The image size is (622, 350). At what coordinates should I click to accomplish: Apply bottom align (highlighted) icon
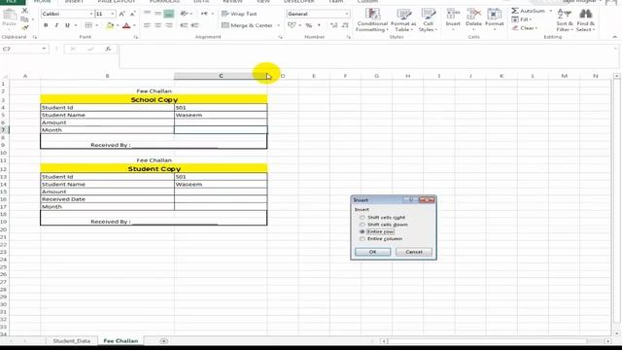pyautogui.click(x=168, y=14)
